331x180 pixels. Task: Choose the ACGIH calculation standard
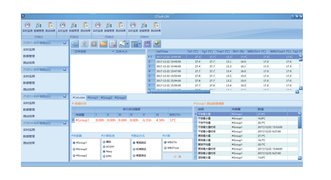104,147
